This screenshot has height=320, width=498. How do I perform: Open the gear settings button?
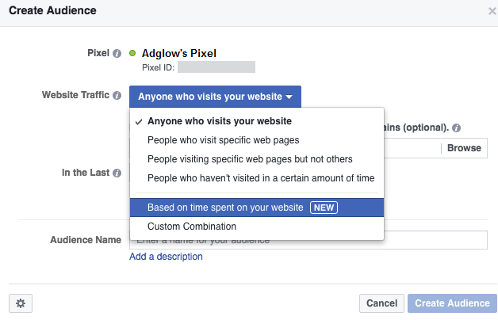pos(21,303)
